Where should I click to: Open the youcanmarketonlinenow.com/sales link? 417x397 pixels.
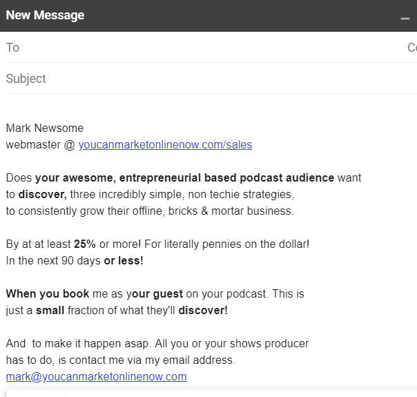pyautogui.click(x=165, y=145)
